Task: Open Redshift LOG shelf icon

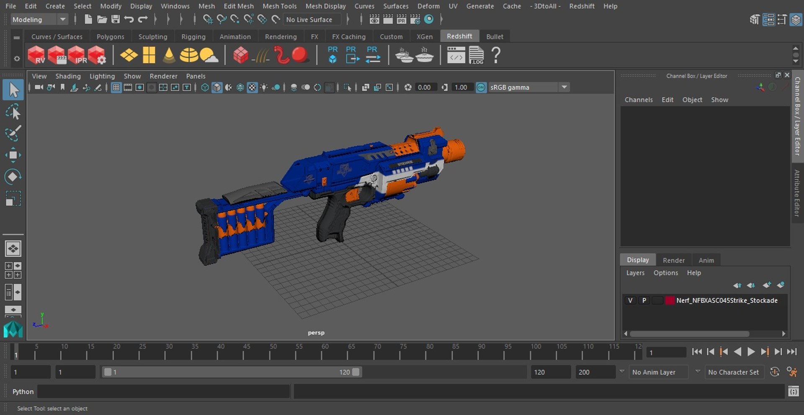Action: pos(477,55)
